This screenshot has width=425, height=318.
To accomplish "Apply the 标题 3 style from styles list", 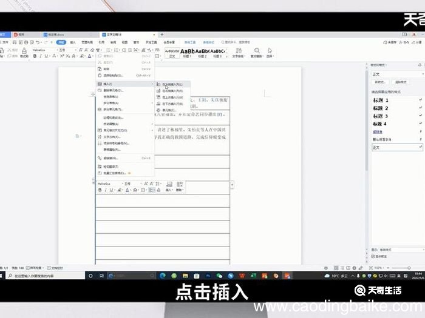I will pyautogui.click(x=397, y=116).
